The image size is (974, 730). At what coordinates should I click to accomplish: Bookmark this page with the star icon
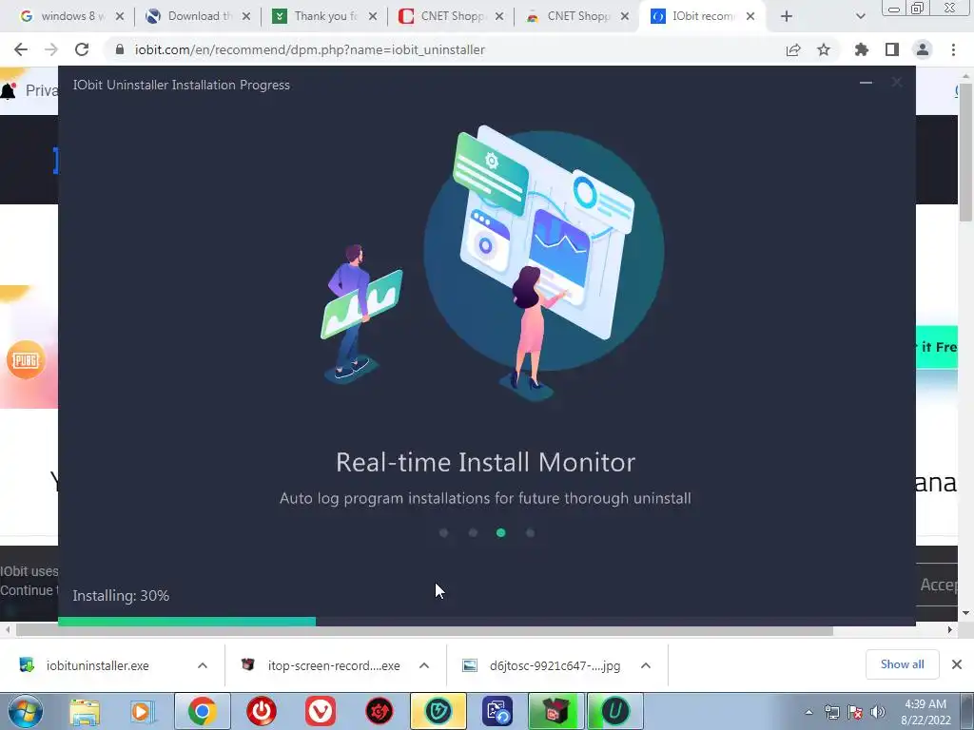(824, 49)
